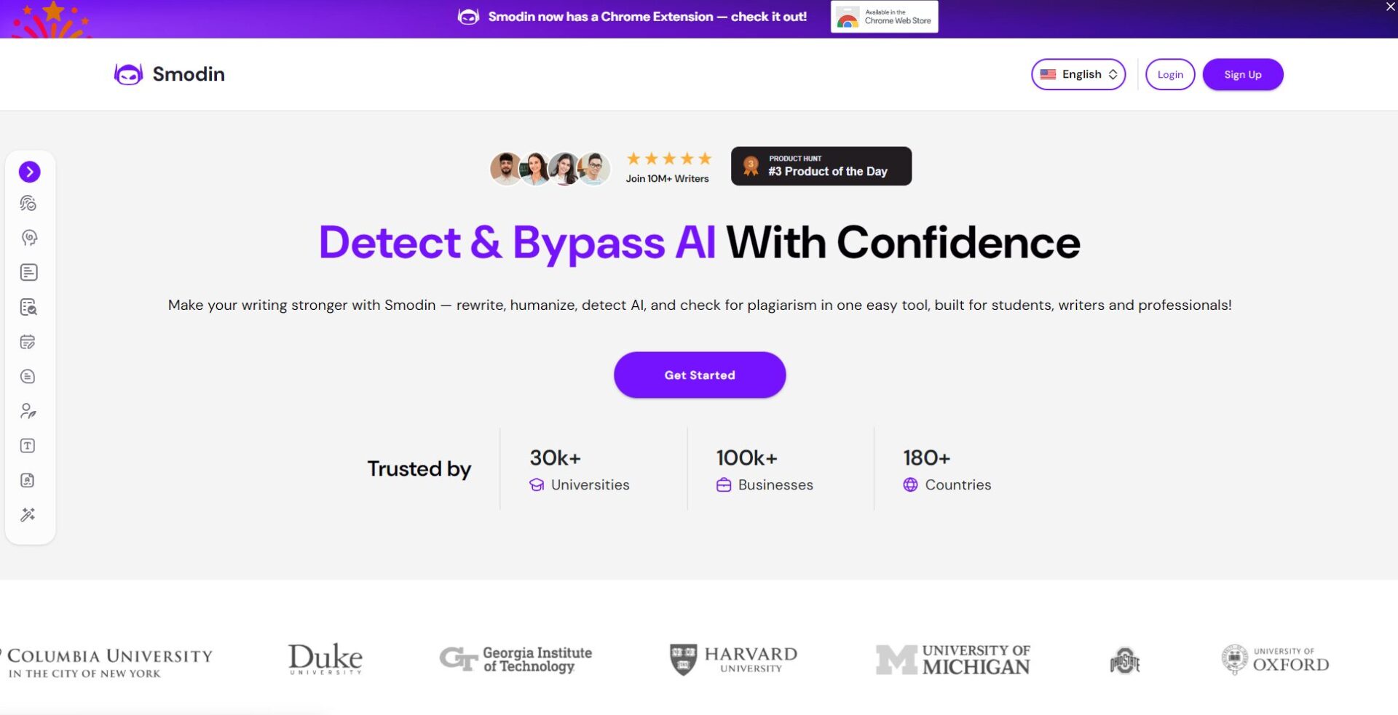Click the magic wand sparkle icon in sidebar

[x=28, y=515]
